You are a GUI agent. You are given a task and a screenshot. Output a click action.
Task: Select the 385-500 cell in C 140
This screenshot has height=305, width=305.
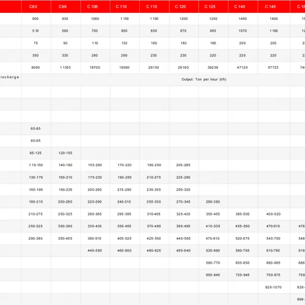click(x=242, y=214)
